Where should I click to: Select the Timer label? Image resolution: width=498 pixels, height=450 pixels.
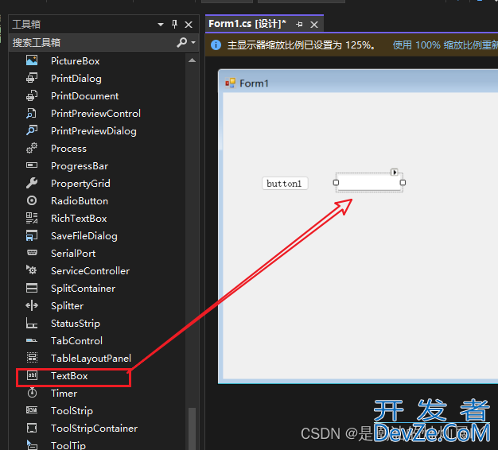64,394
